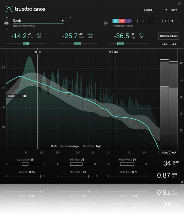This screenshot has height=215, width=184.
Task: Click the window resize handle
Action: (x=182, y=182)
